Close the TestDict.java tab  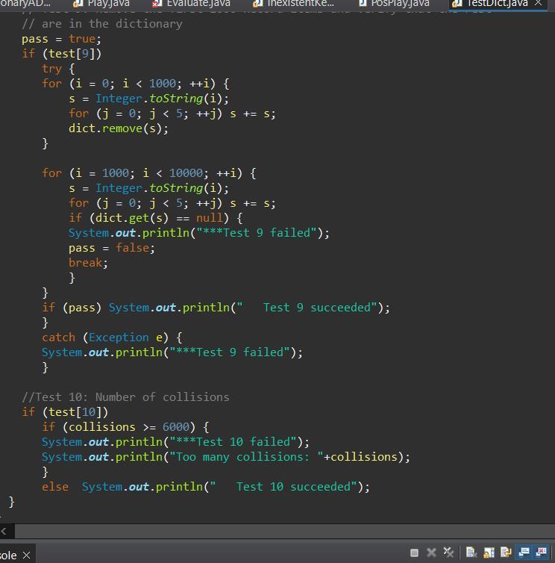tap(538, 3)
